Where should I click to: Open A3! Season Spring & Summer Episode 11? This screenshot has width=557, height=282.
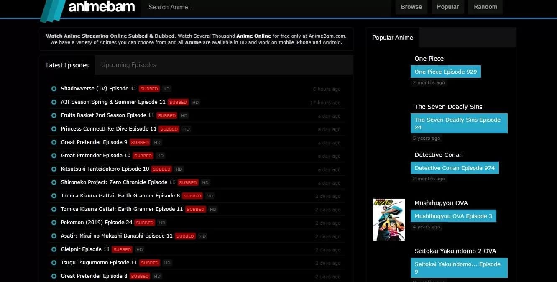tap(113, 102)
